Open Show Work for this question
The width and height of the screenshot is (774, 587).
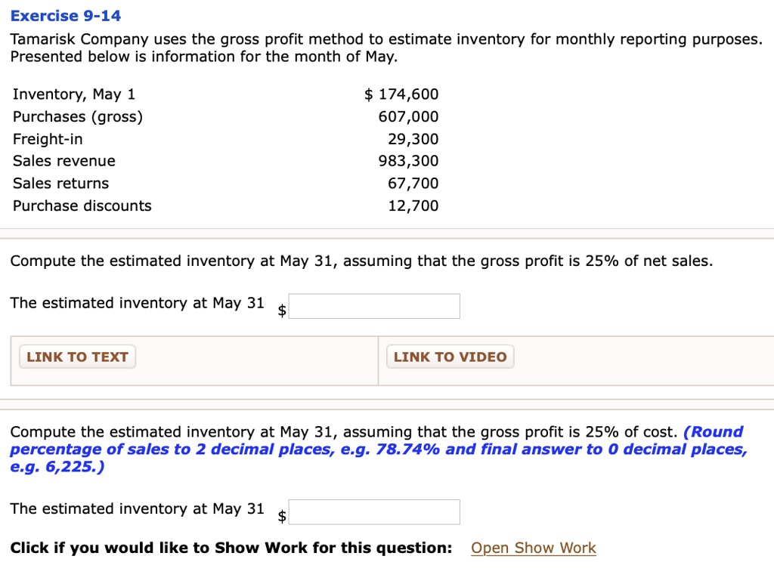pyautogui.click(x=533, y=547)
